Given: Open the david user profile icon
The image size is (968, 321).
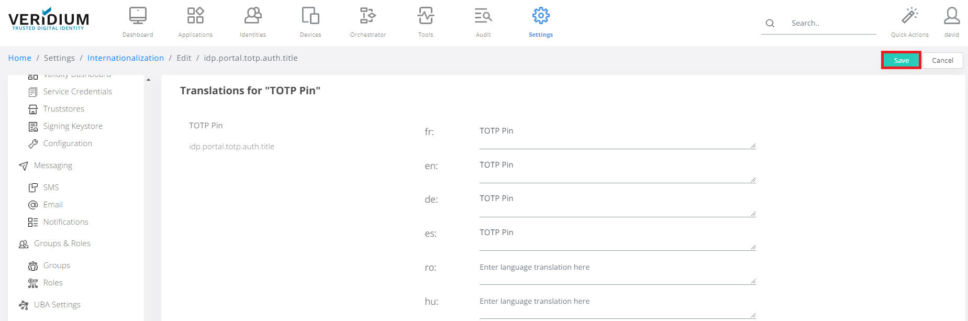Looking at the screenshot, I should pos(951,16).
